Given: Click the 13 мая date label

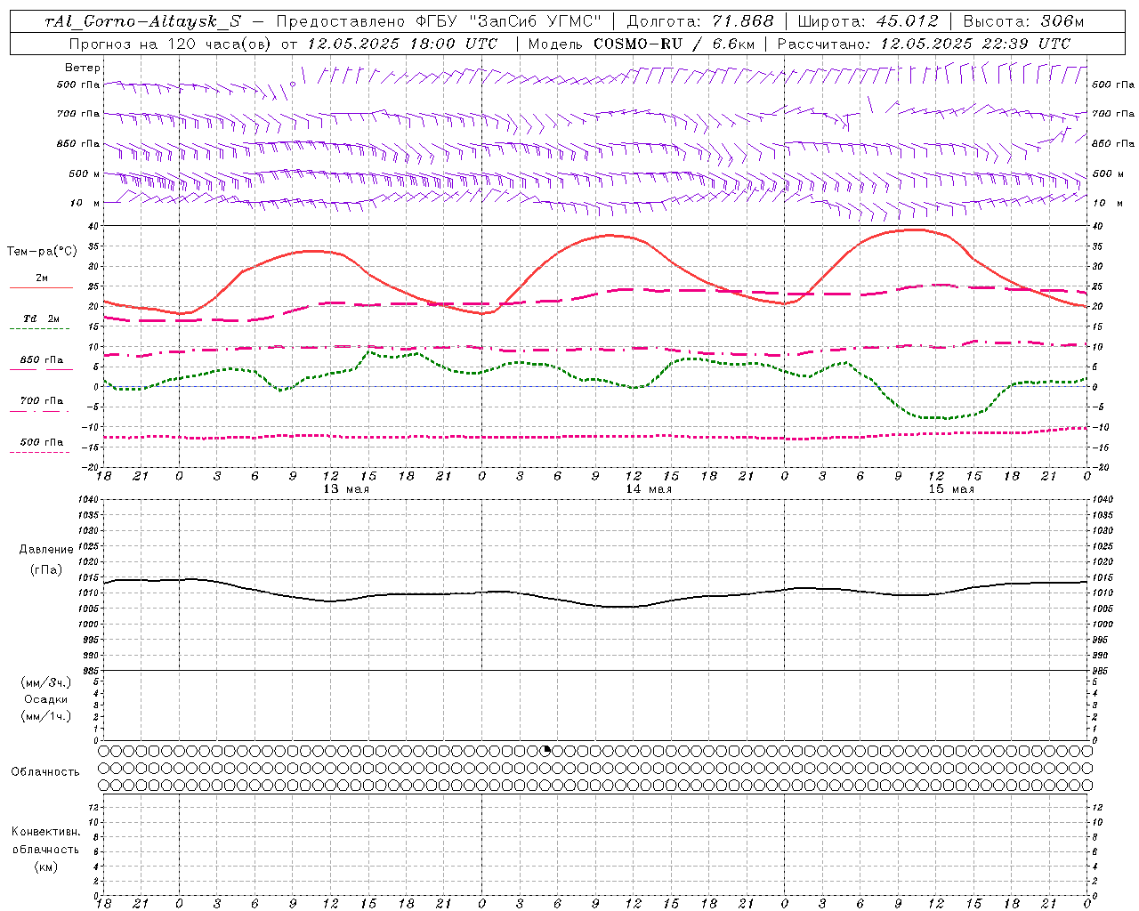Looking at the screenshot, I should pyautogui.click(x=346, y=489).
